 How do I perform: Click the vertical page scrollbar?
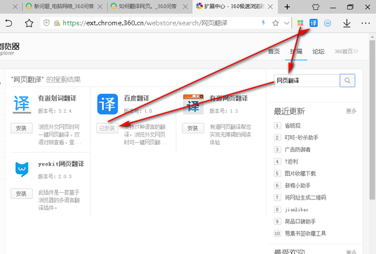point(372,120)
